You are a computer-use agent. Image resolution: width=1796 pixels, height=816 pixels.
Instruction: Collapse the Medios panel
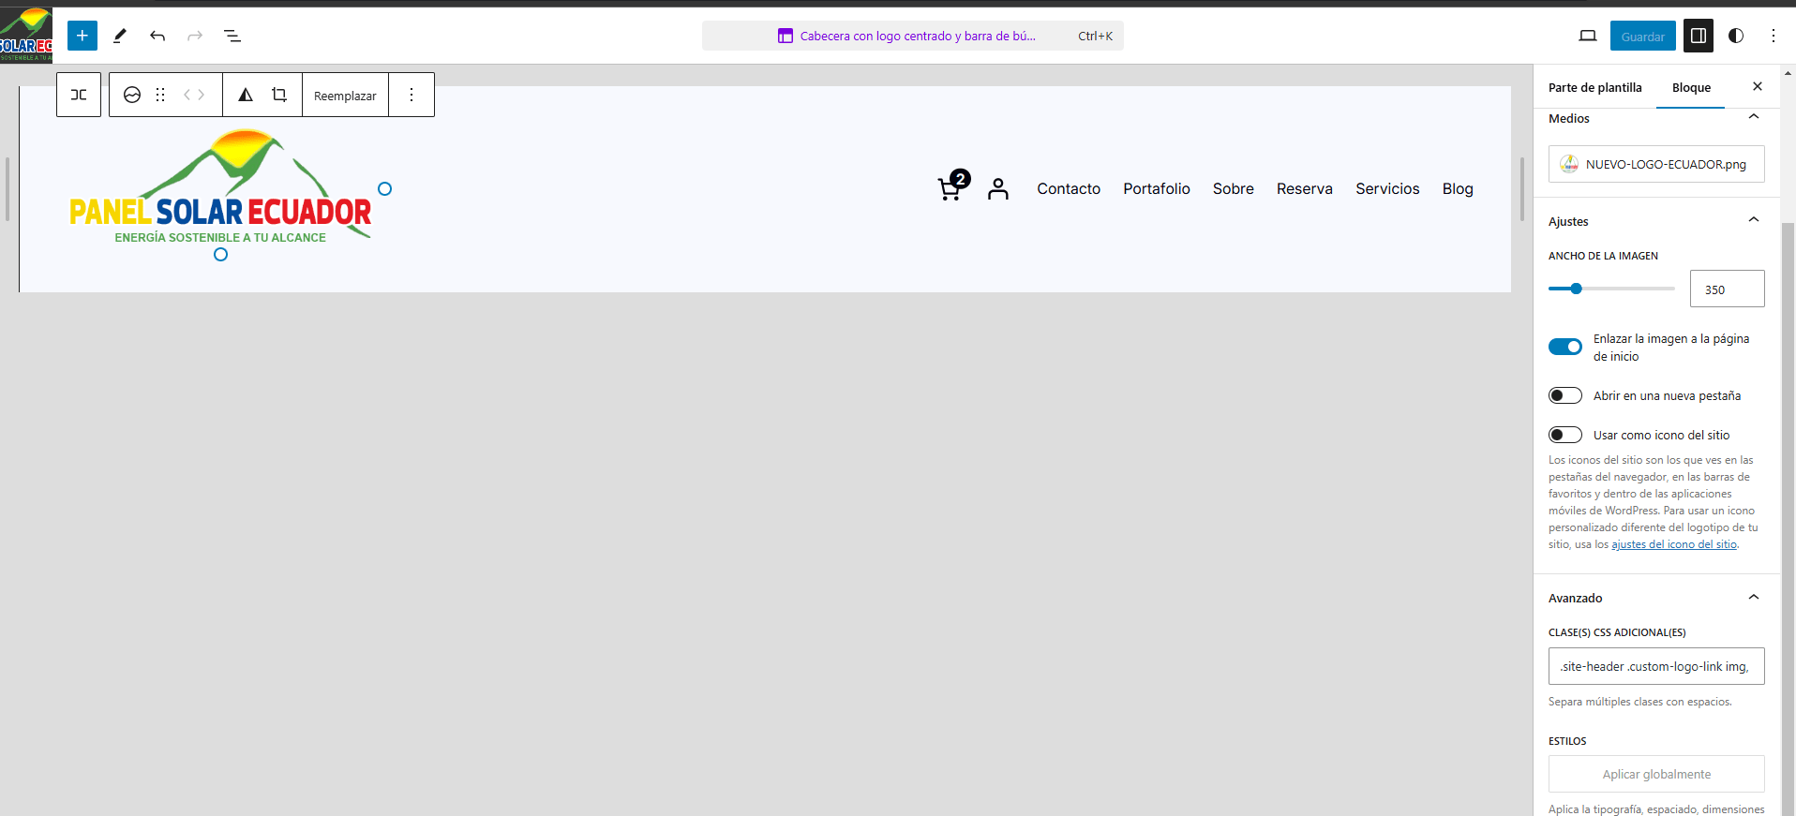[1754, 117]
